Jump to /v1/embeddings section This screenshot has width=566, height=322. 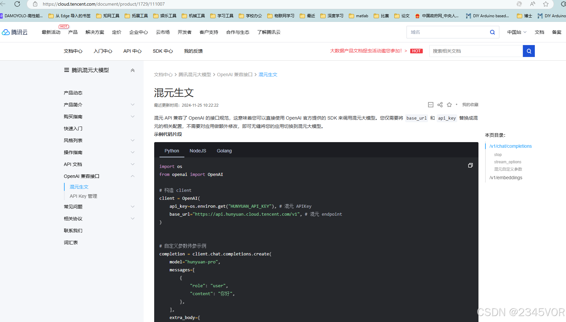pos(506,178)
